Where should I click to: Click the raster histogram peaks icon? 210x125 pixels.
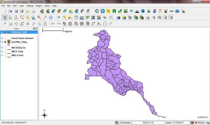coord(137,11)
